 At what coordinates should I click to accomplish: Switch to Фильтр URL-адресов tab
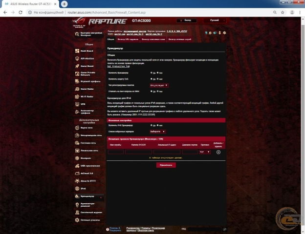(x=128, y=39)
